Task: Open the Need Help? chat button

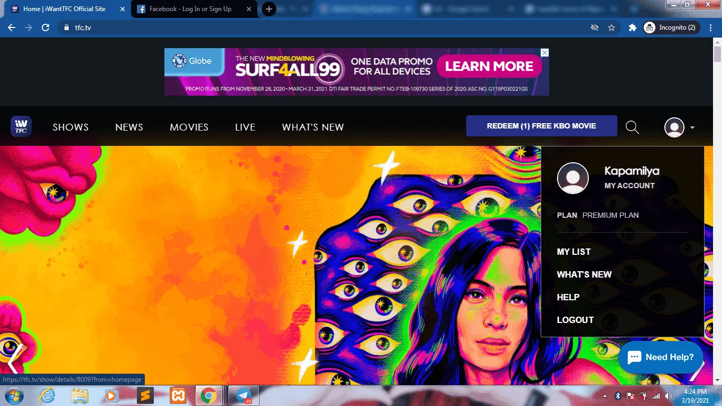Action: pos(661,357)
